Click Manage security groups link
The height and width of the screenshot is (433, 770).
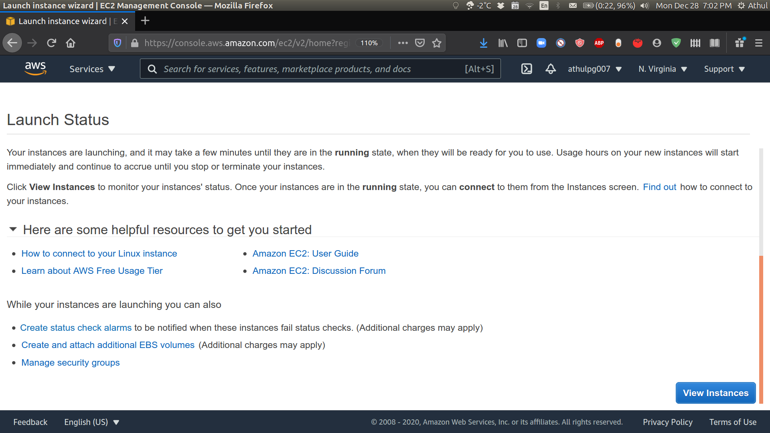[70, 362]
